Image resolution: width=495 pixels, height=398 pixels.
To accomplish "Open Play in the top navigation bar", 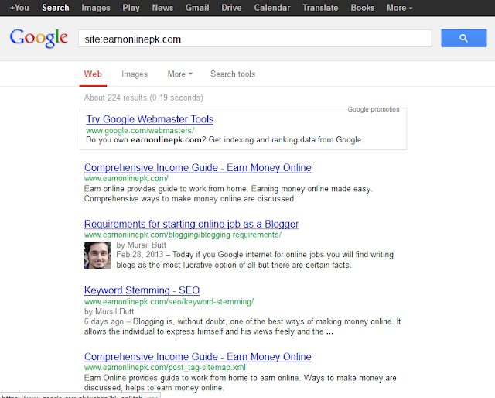I will 131,8.
